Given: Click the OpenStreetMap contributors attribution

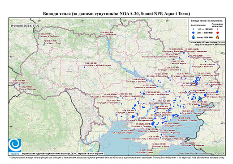Looking at the screenshot, I should 200,153.
